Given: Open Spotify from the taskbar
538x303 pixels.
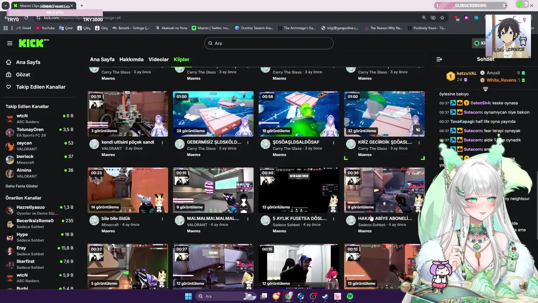Looking at the screenshot, I should pos(350,296).
